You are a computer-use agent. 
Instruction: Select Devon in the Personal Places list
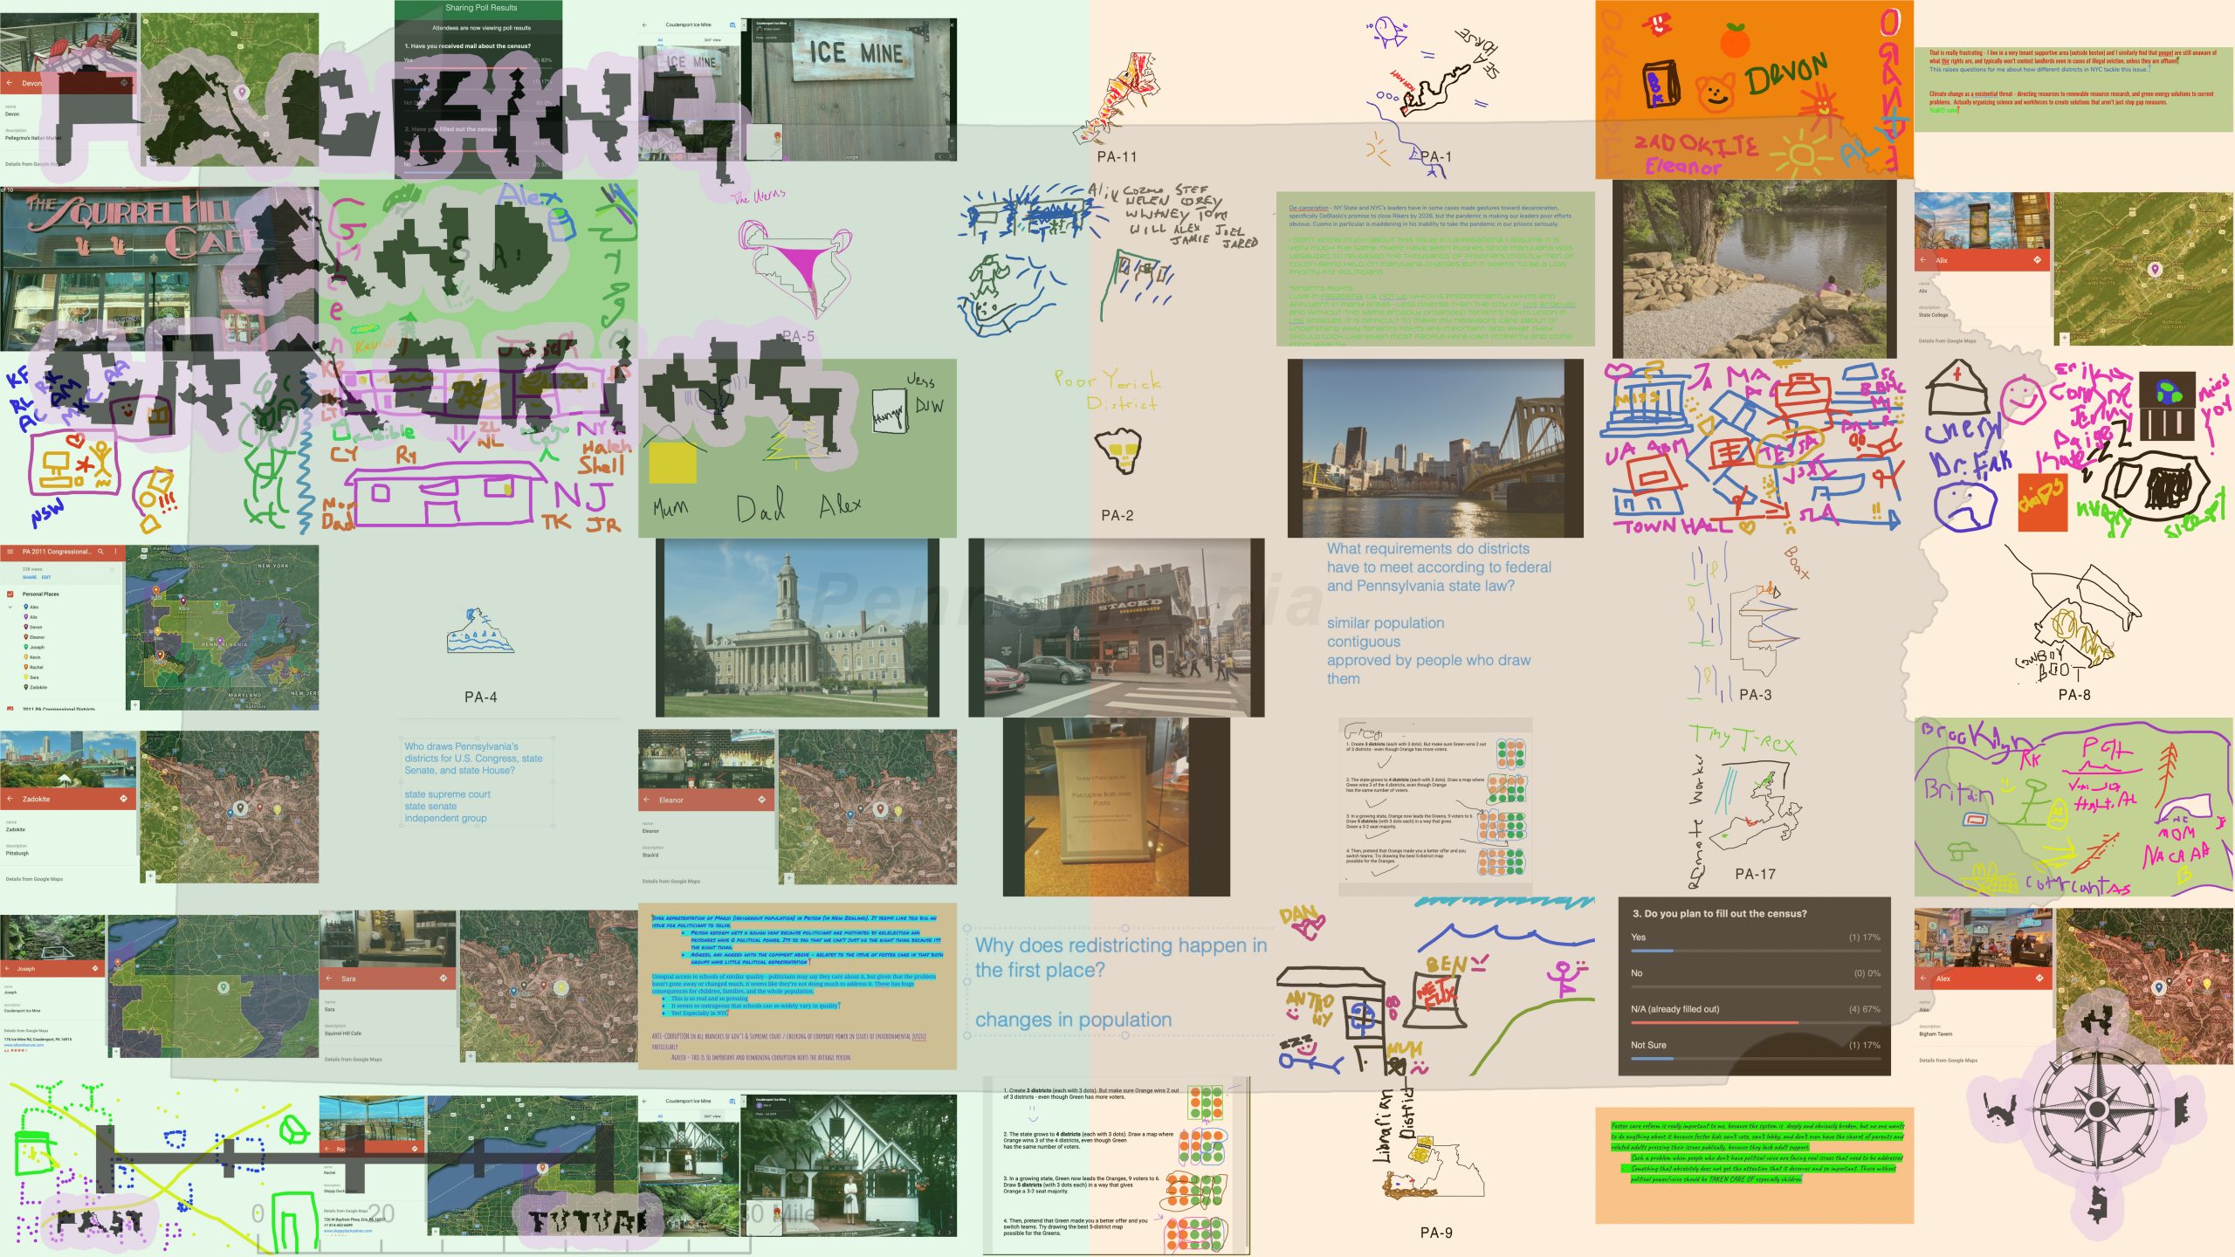click(33, 627)
